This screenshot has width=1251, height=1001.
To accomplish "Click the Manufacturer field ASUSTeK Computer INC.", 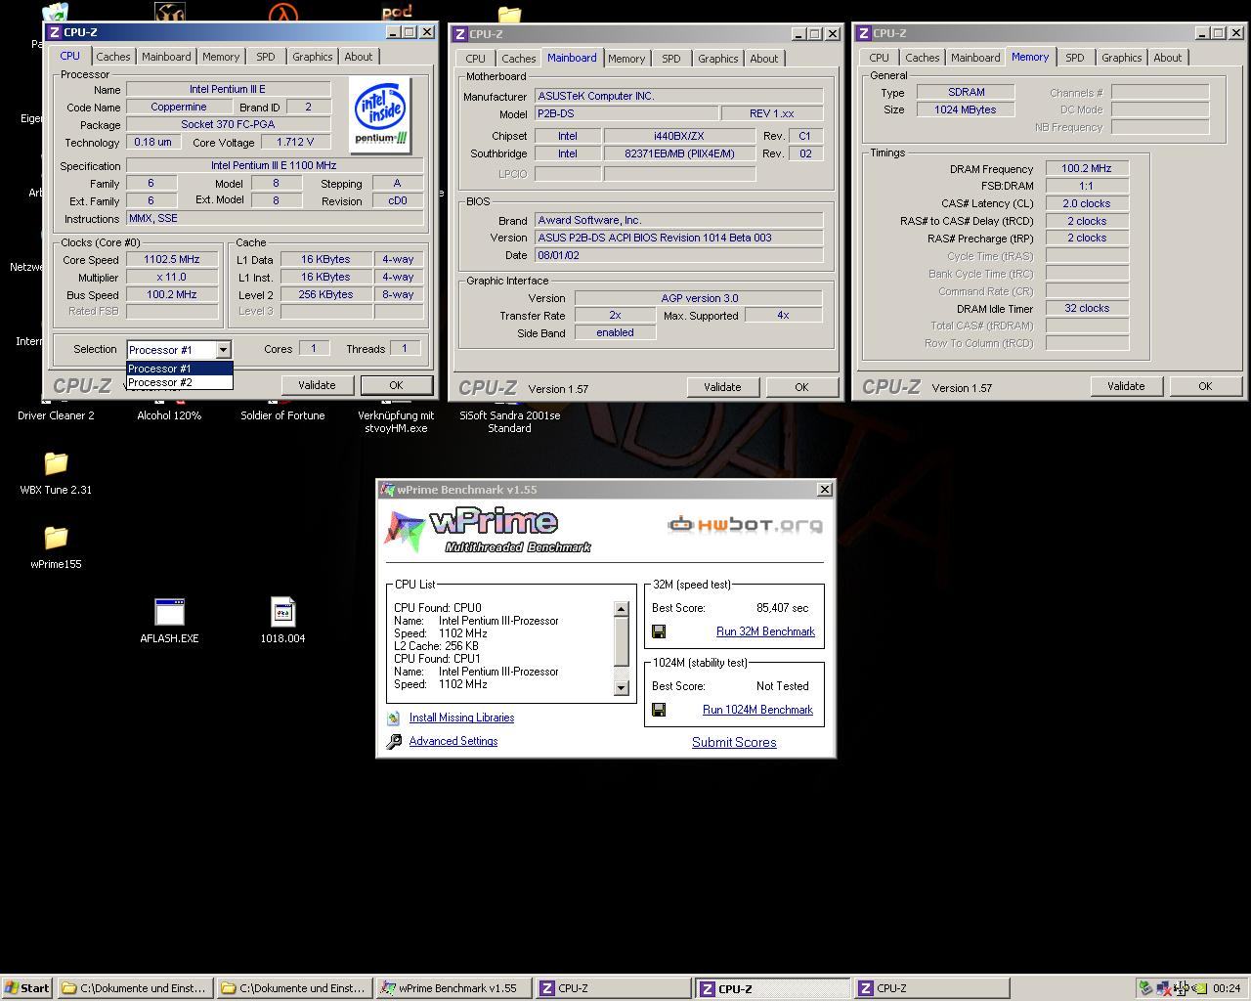I will 678,96.
